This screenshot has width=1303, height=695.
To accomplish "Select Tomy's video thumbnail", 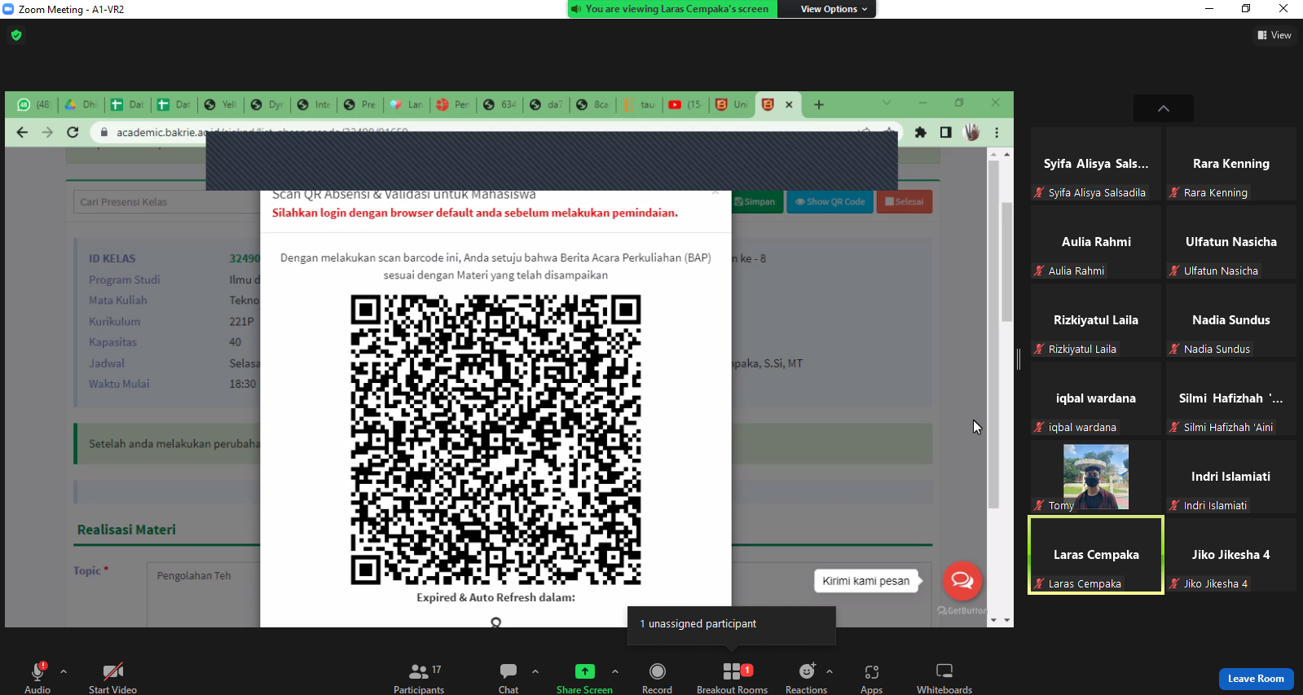I will (x=1096, y=477).
